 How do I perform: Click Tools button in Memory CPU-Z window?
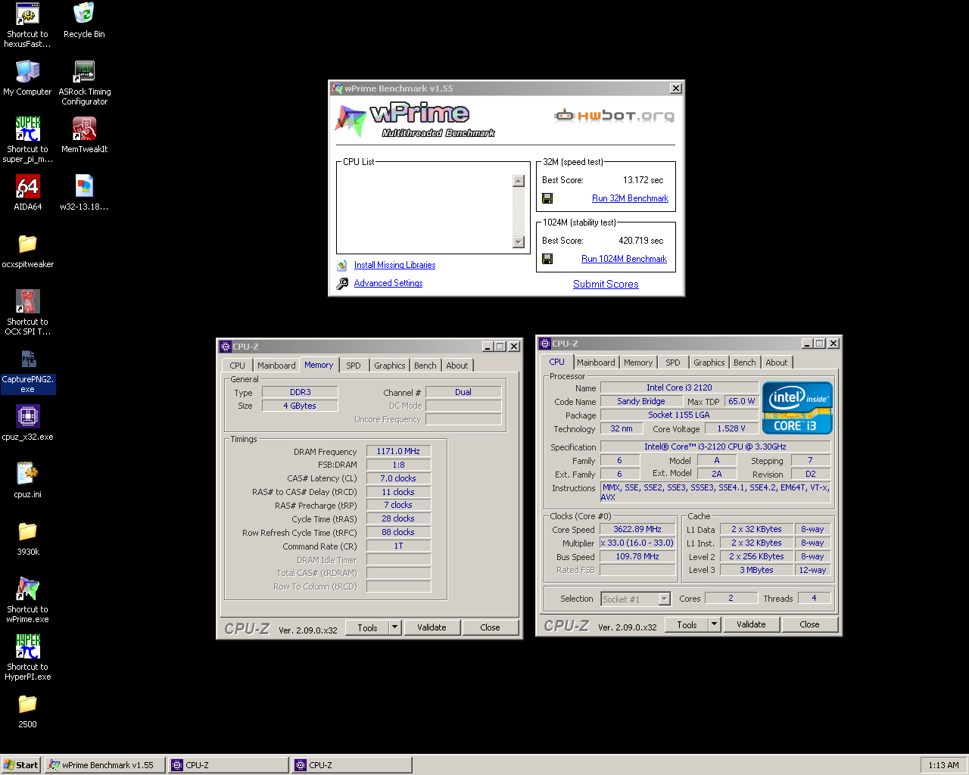coord(367,627)
